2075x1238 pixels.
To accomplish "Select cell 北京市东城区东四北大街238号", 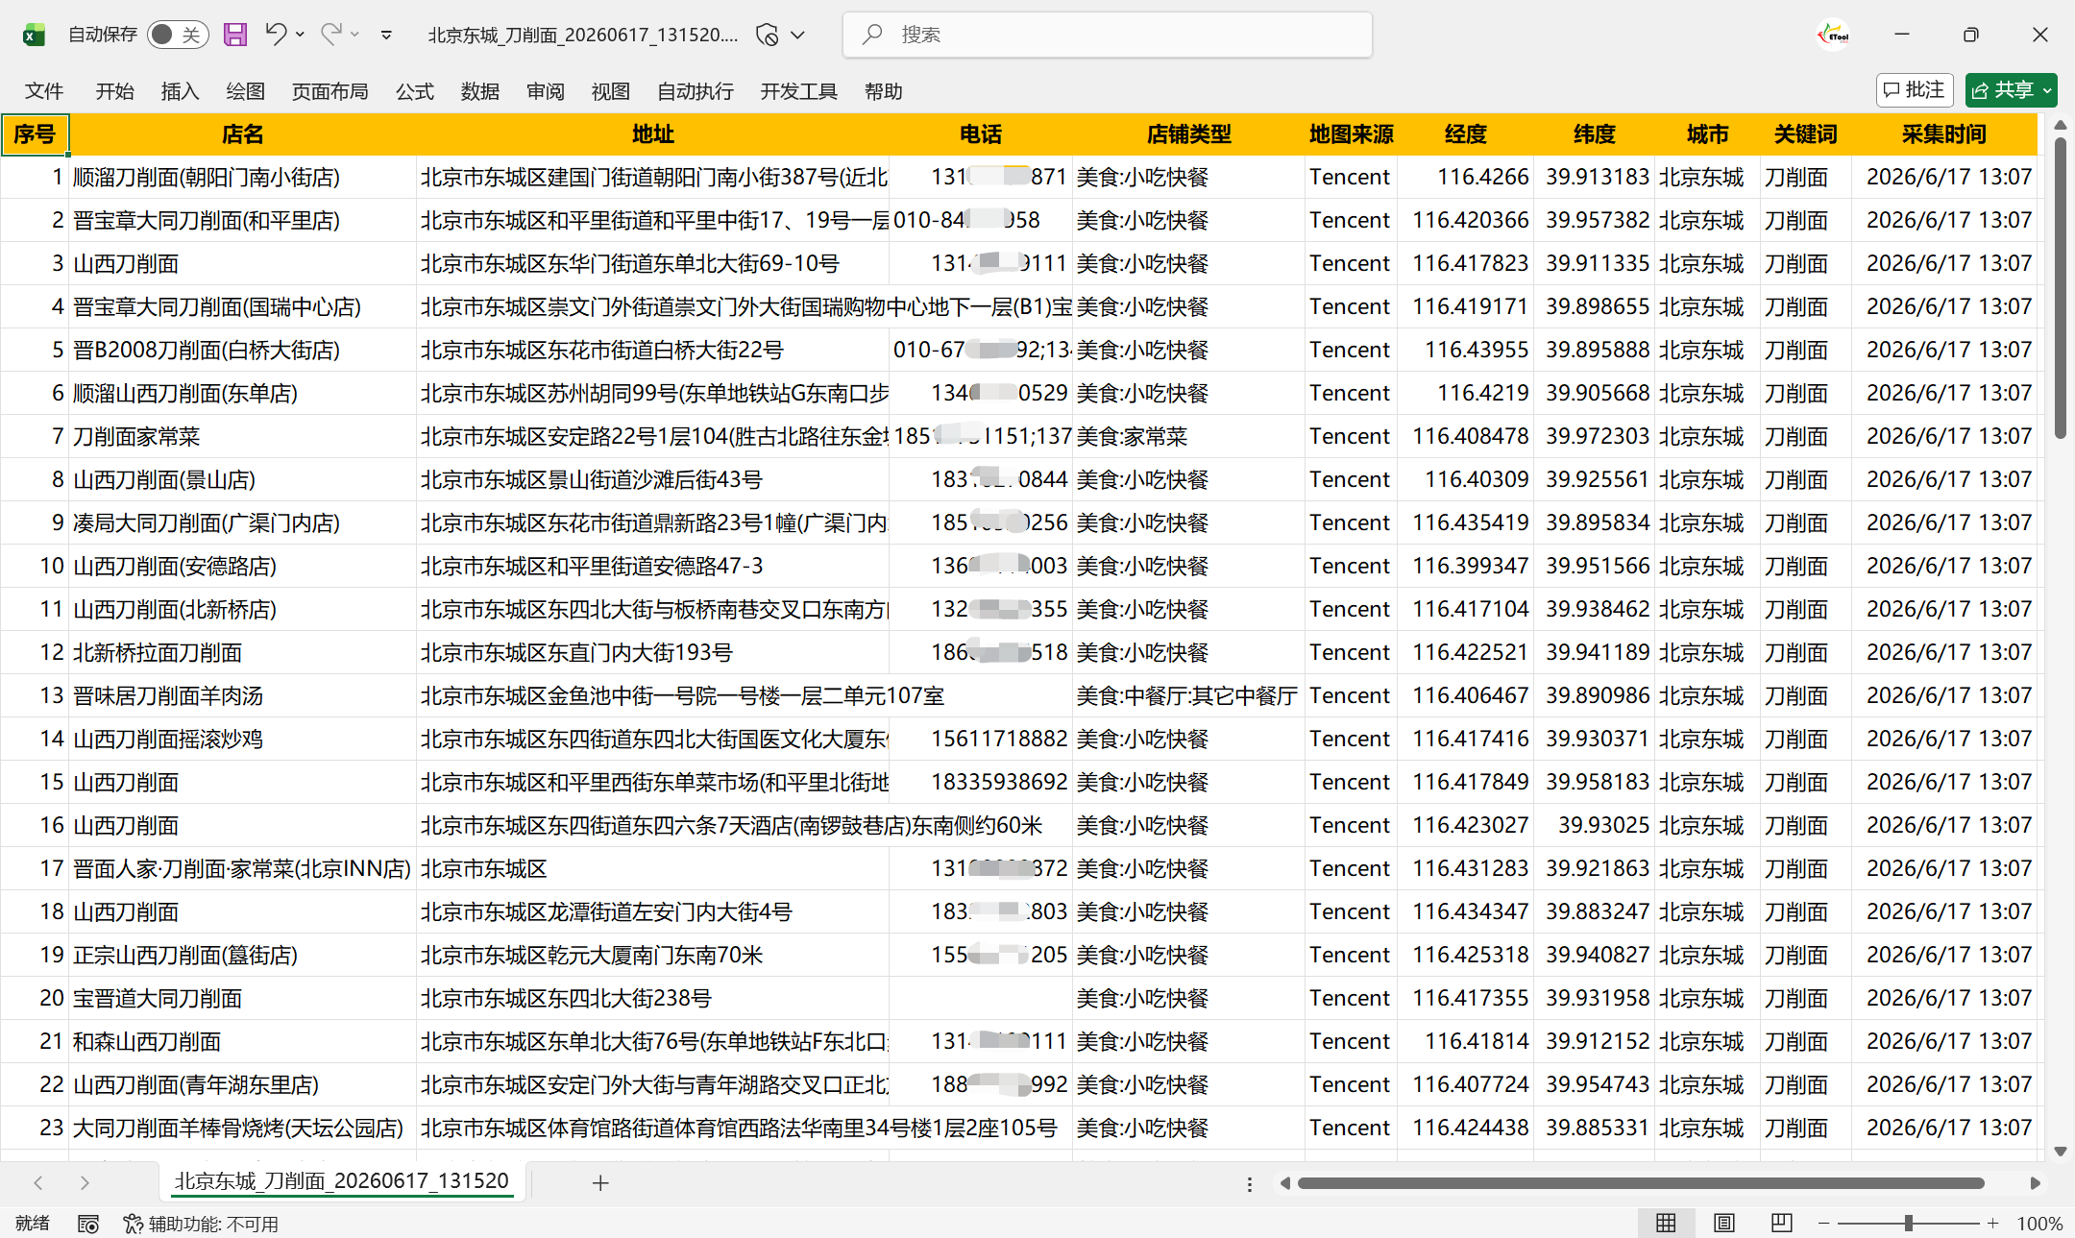I will [653, 999].
